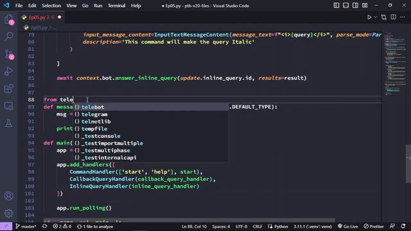This screenshot has width=411, height=231.
Task: Open the Manage gear icon
Action: 8,213
